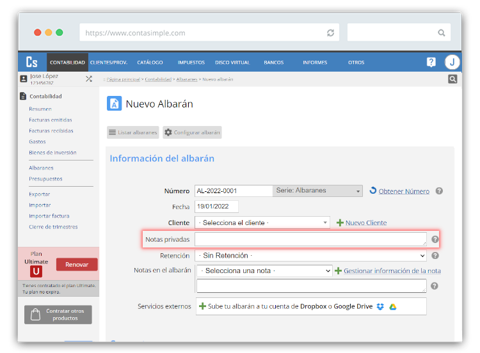Expand the Serie: Albaranes dropdown
This screenshot has height=353, width=480.
click(x=317, y=191)
